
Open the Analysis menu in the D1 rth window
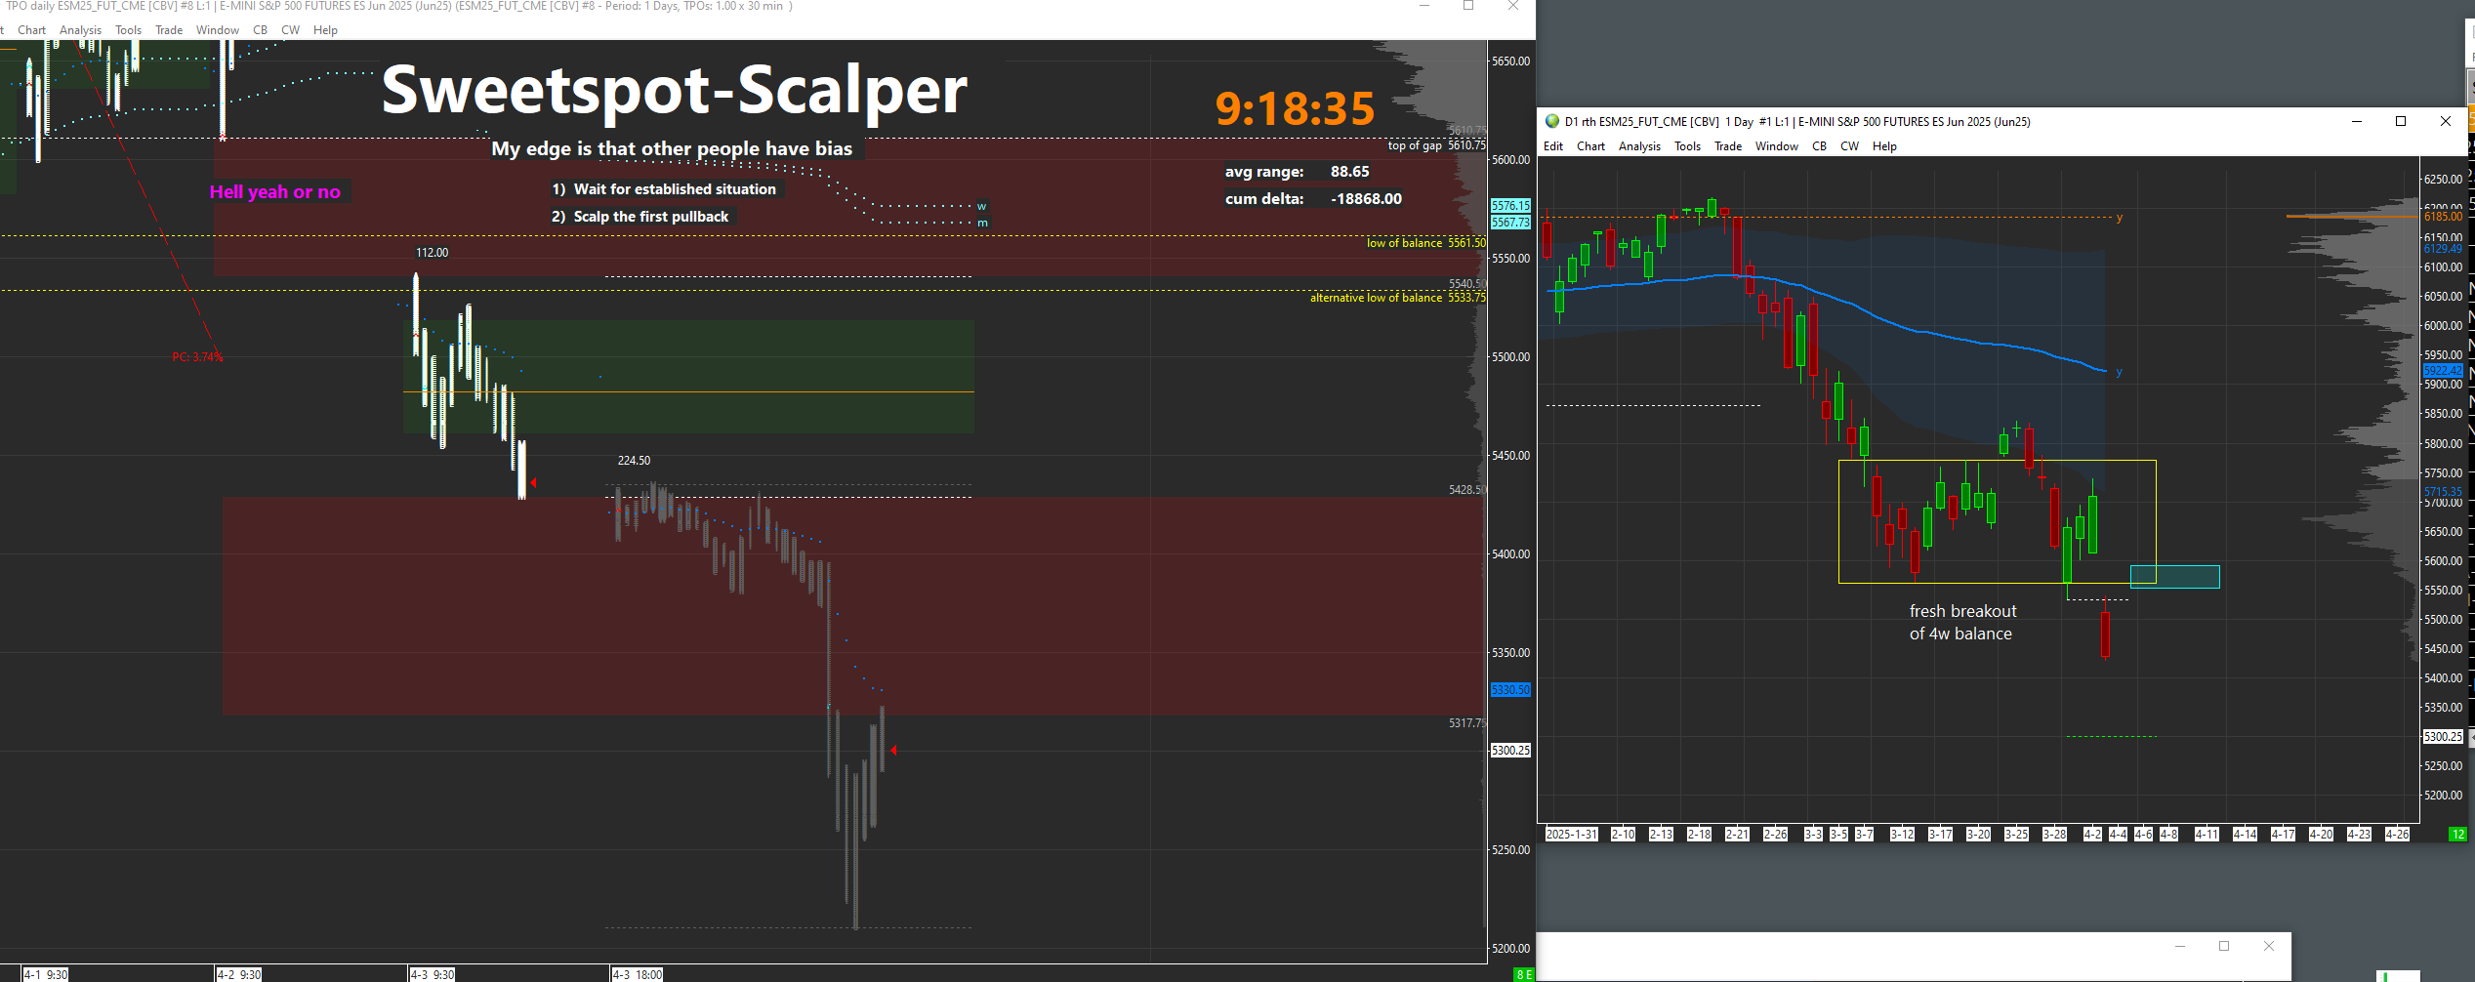1639,146
